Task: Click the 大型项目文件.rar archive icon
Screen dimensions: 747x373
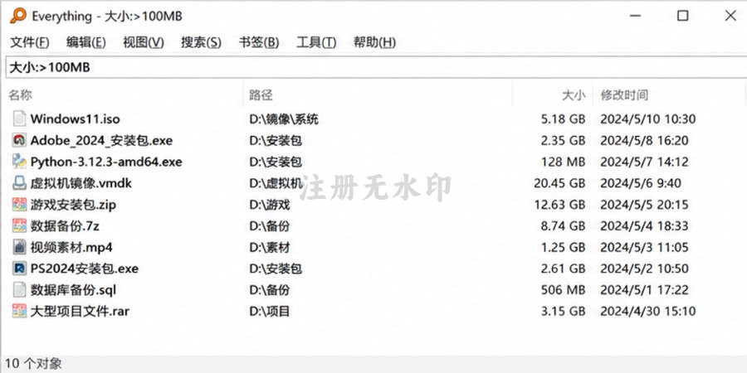Action: [x=19, y=311]
